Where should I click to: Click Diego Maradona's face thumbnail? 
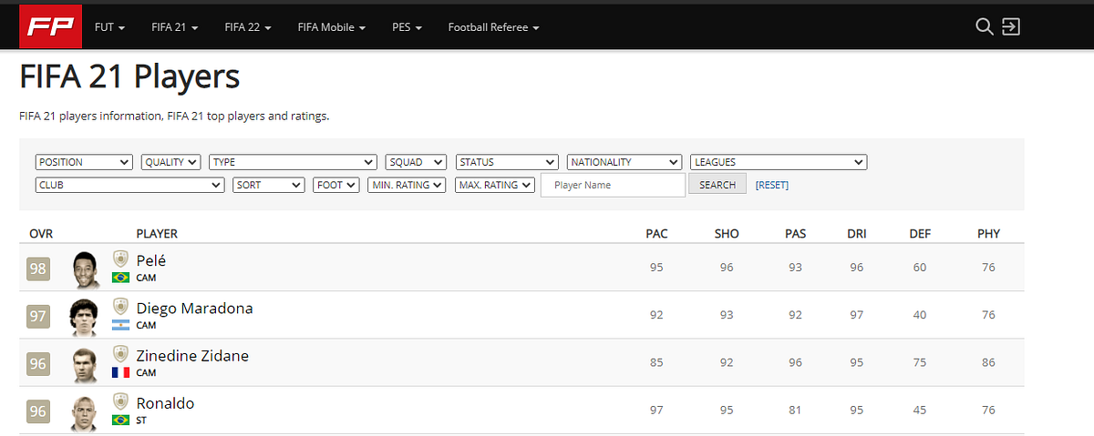84,317
